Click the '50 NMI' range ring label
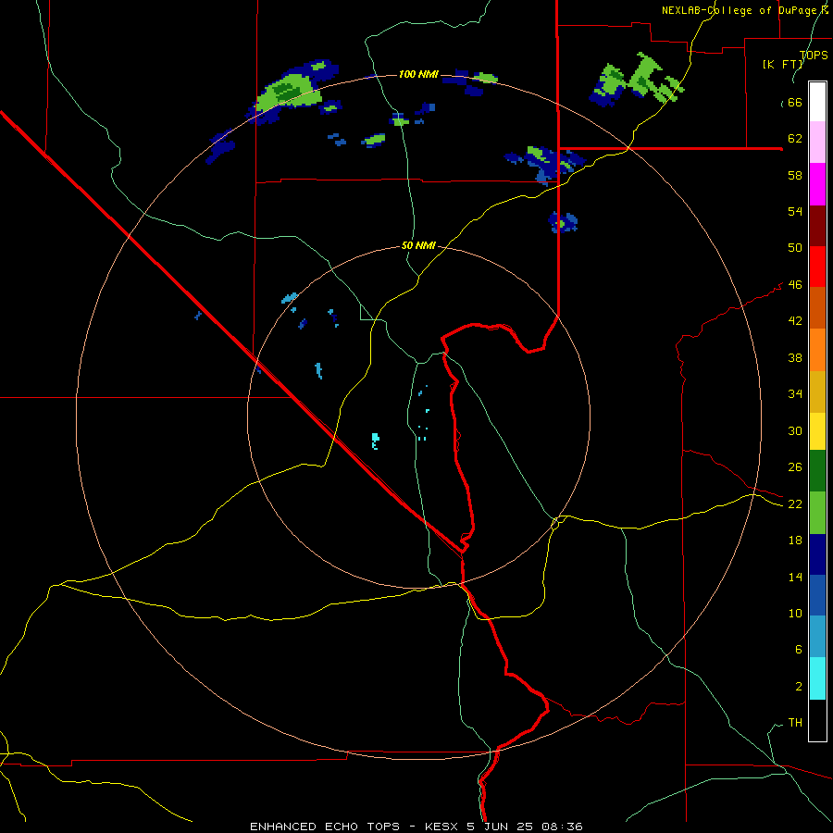The image size is (833, 833). (418, 245)
